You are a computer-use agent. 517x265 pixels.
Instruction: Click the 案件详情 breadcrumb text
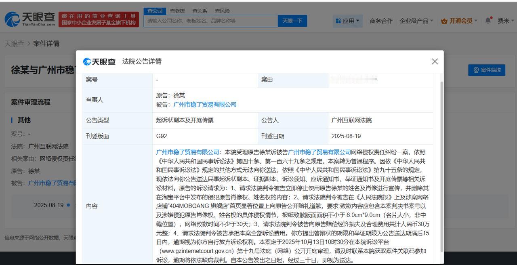[46, 43]
